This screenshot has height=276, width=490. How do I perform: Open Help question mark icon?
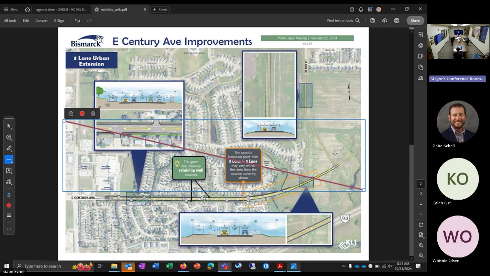352,9
